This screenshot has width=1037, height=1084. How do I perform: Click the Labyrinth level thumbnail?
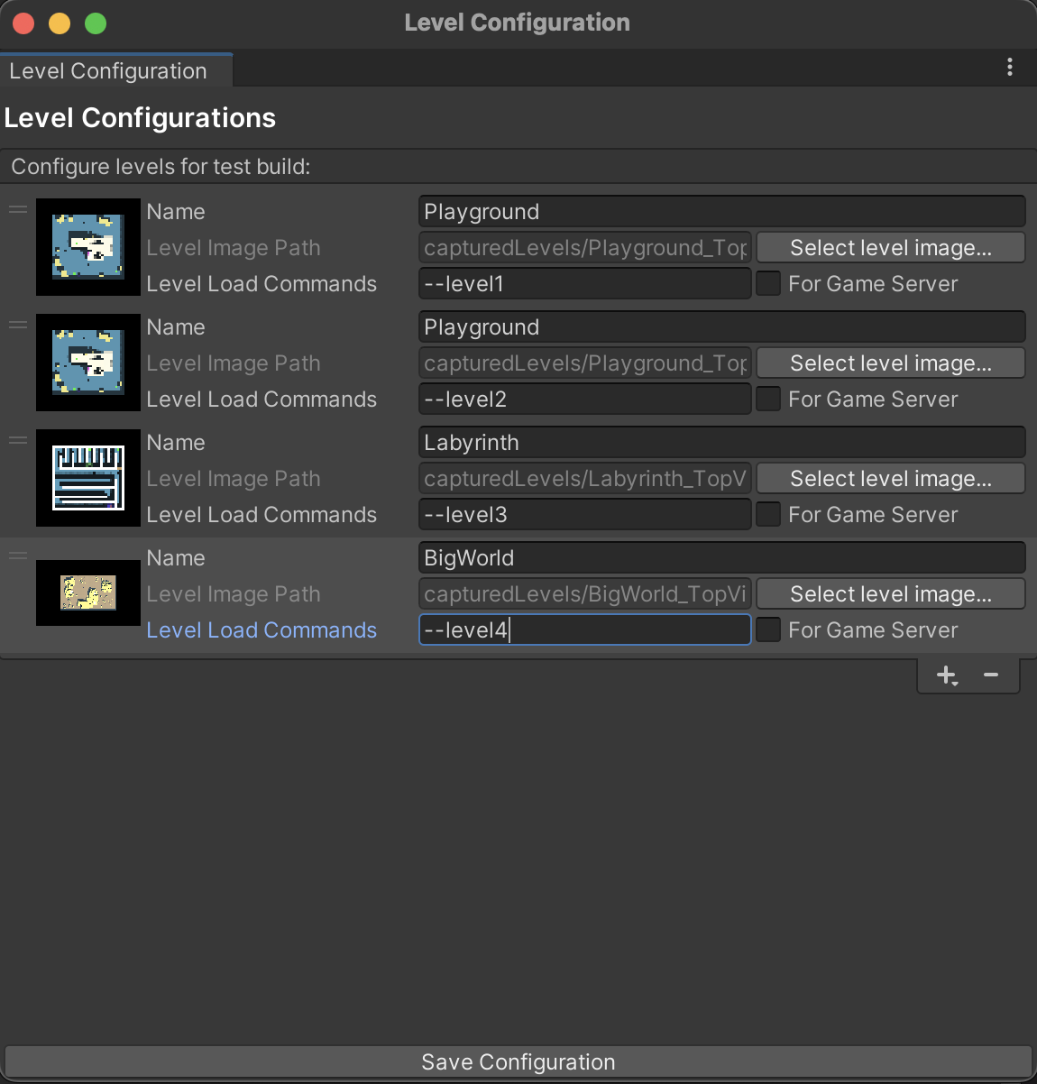click(x=88, y=478)
